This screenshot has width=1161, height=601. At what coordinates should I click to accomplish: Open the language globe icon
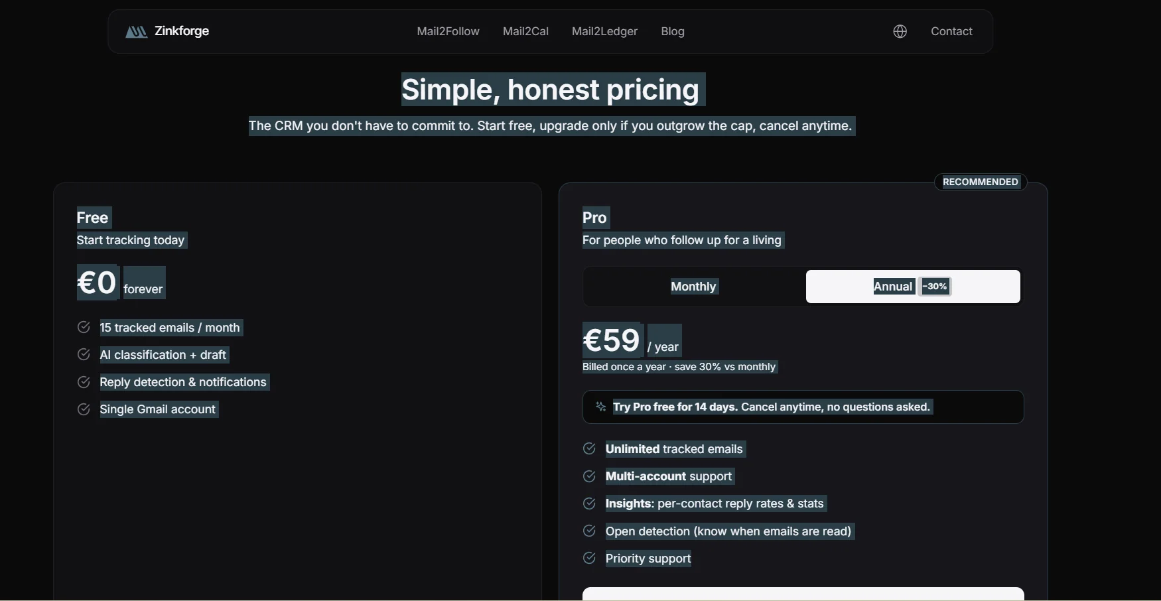click(900, 31)
